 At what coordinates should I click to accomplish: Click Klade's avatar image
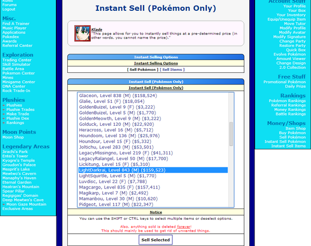pos(83,33)
